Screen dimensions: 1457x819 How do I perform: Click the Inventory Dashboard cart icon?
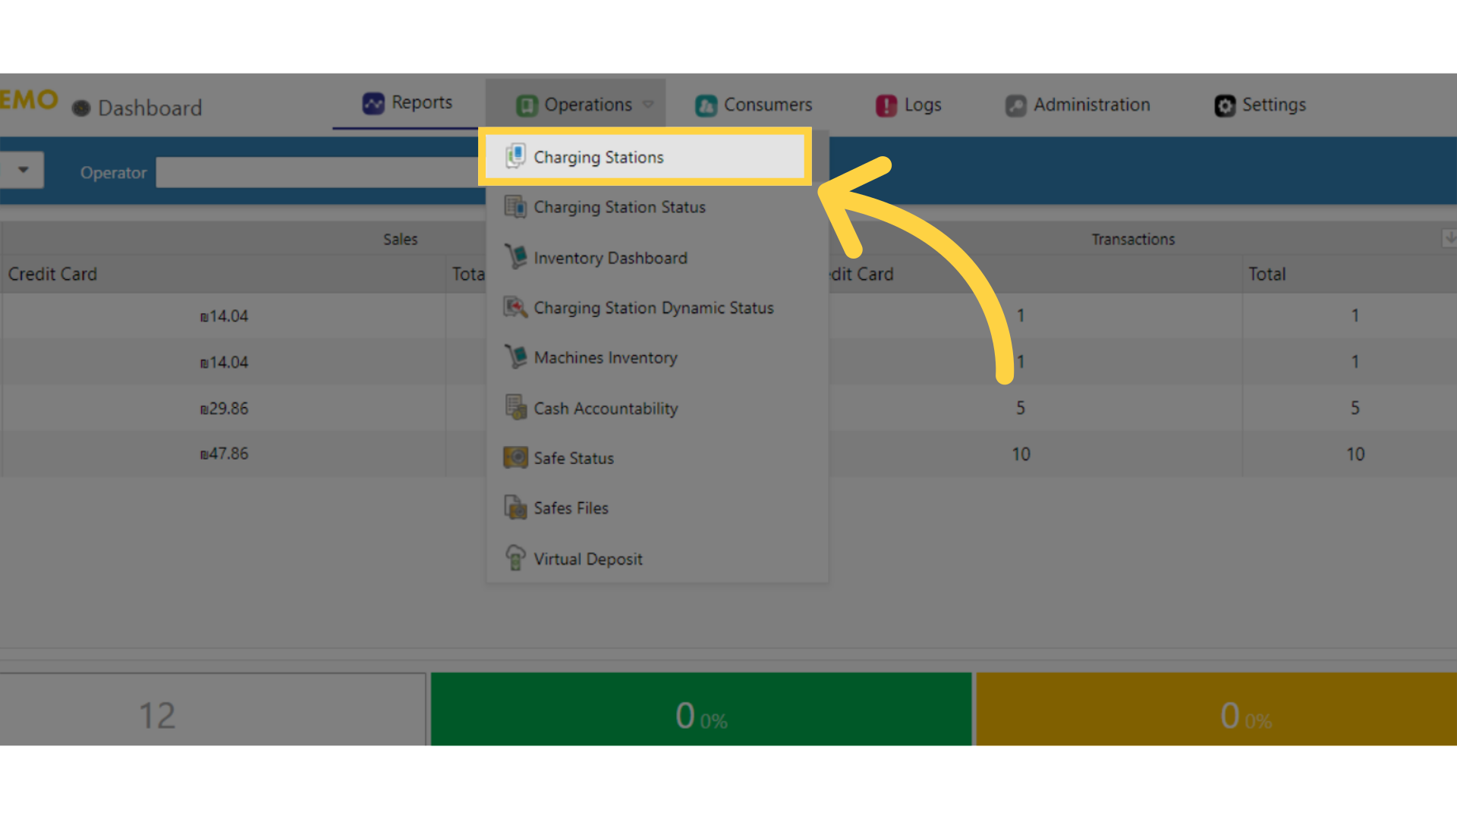tap(516, 257)
